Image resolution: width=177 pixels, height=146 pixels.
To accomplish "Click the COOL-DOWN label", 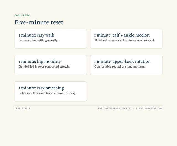I will 22,16.
